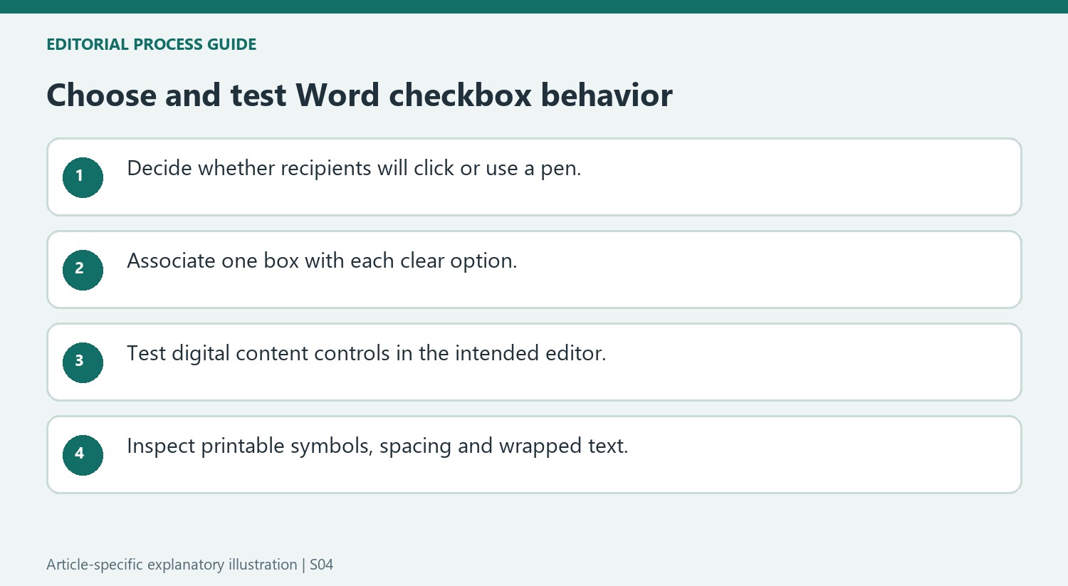This screenshot has width=1068, height=586.
Task: Click the step 2 number circle
Action: 83,270
